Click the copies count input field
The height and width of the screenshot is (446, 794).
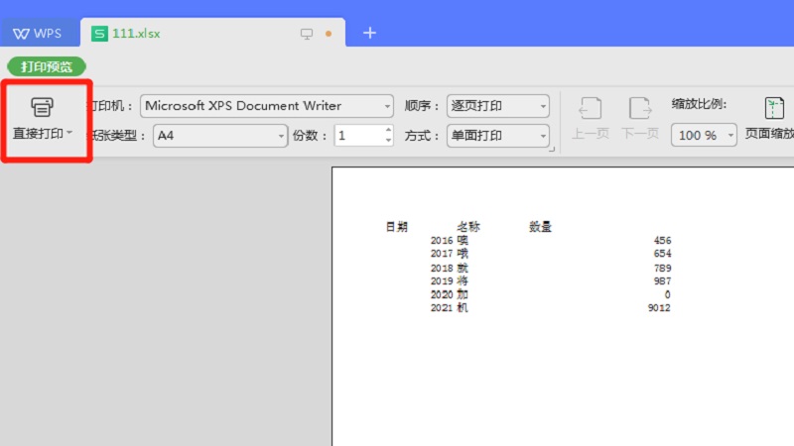(357, 136)
